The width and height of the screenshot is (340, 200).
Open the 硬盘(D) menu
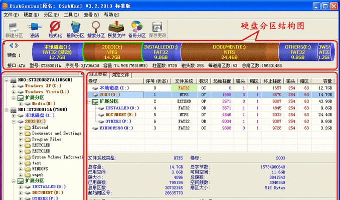point(31,14)
